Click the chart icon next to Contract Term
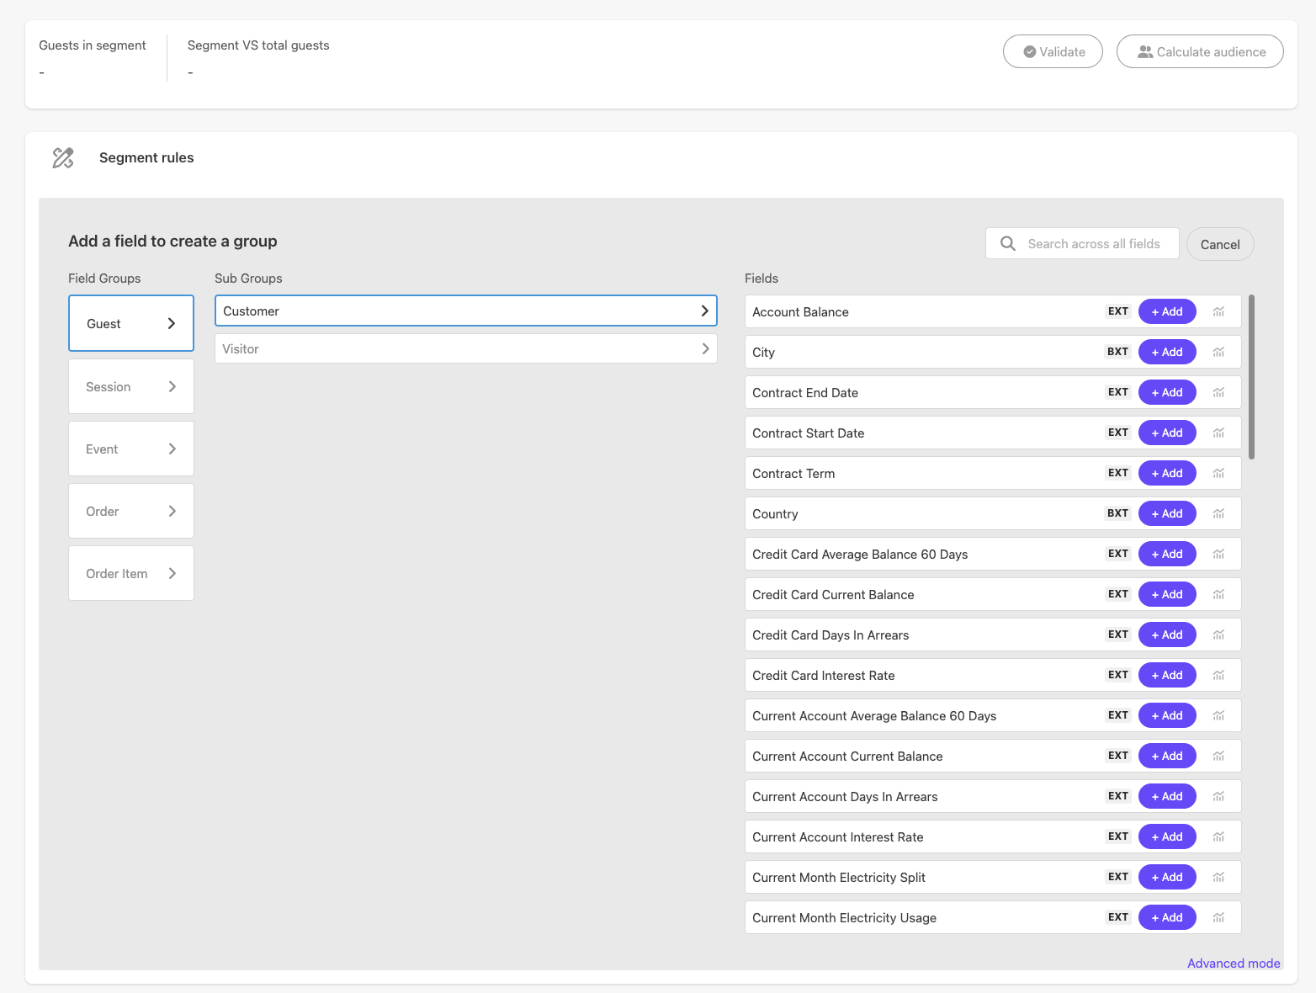The image size is (1316, 993). click(x=1218, y=473)
